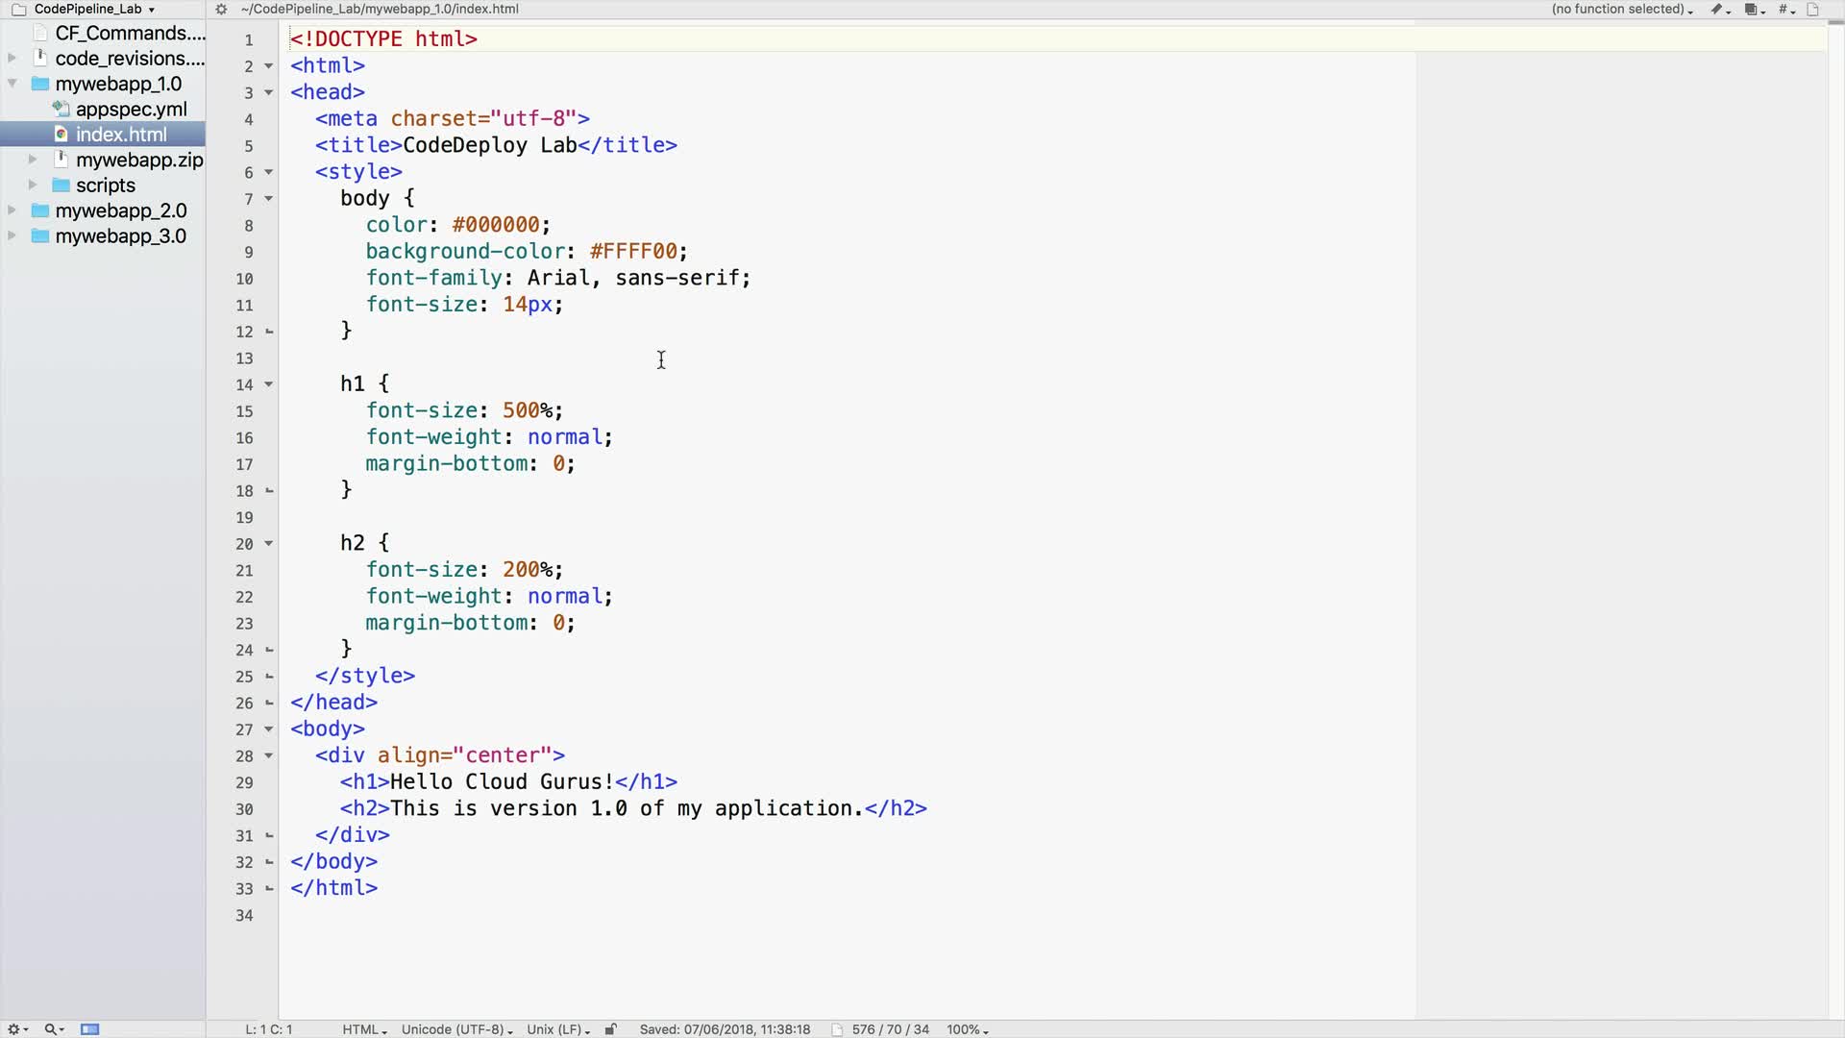This screenshot has height=1038, width=1845.
Task: Expand the mywebapp_2.0 folder
Action: point(12,210)
